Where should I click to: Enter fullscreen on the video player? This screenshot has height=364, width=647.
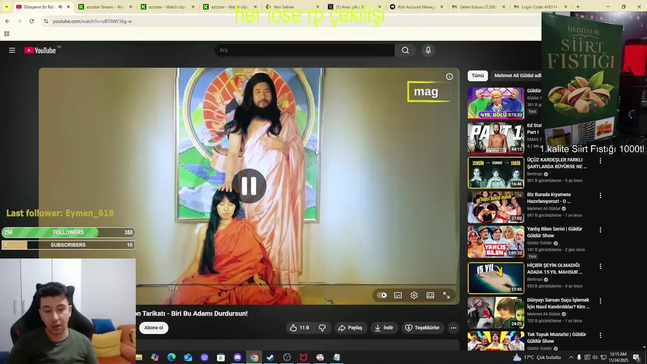pyautogui.click(x=446, y=295)
